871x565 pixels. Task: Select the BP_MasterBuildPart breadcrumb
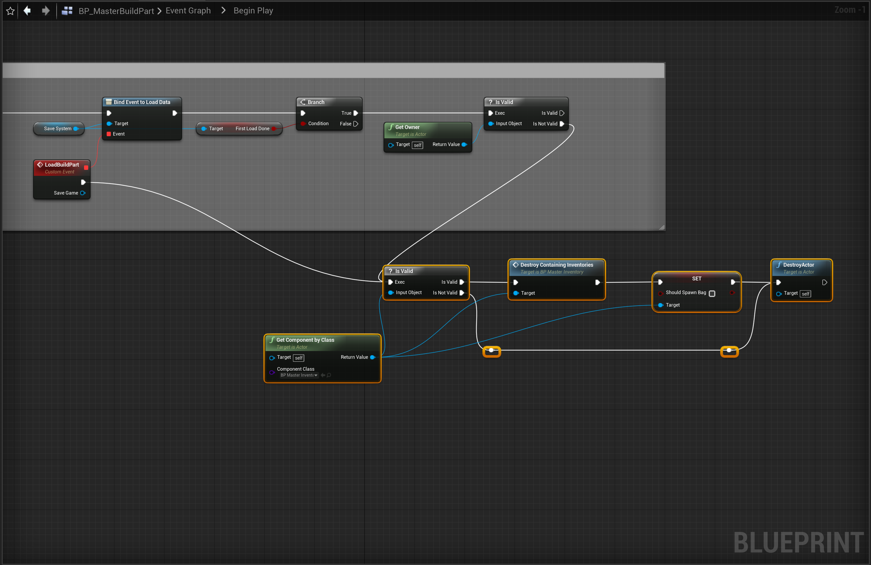tap(116, 11)
